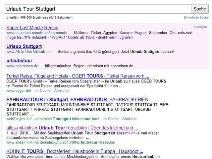Open Türkei Reise ÖGER TOURS result
Screen dimensions: 212x159
click(78, 76)
